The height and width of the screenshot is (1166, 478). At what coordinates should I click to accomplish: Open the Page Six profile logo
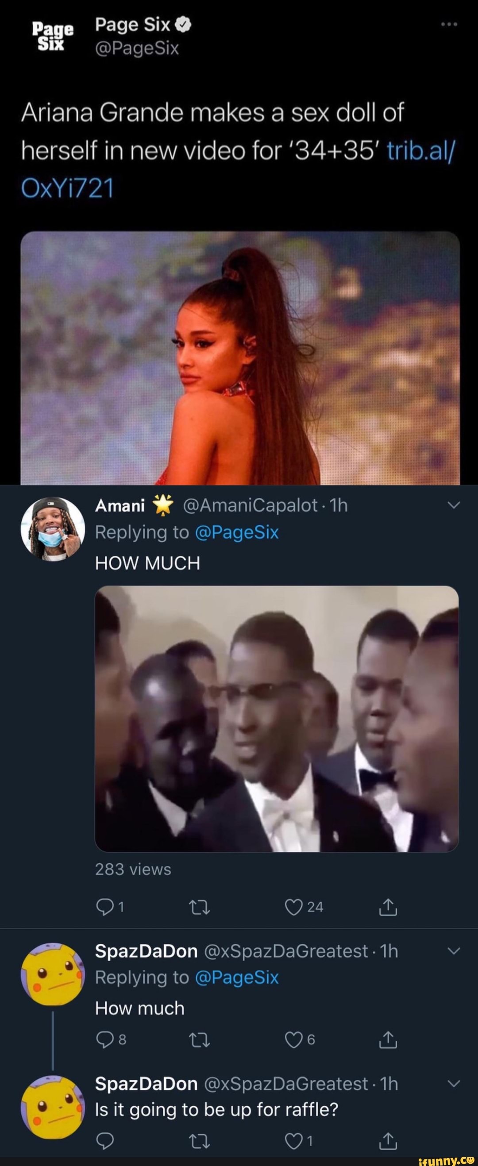point(52,36)
